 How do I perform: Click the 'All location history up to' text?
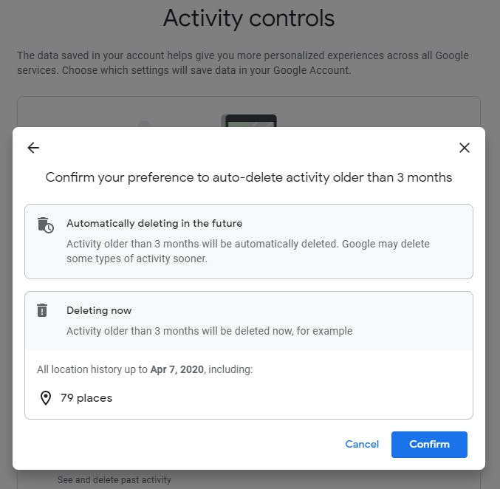tap(92, 369)
